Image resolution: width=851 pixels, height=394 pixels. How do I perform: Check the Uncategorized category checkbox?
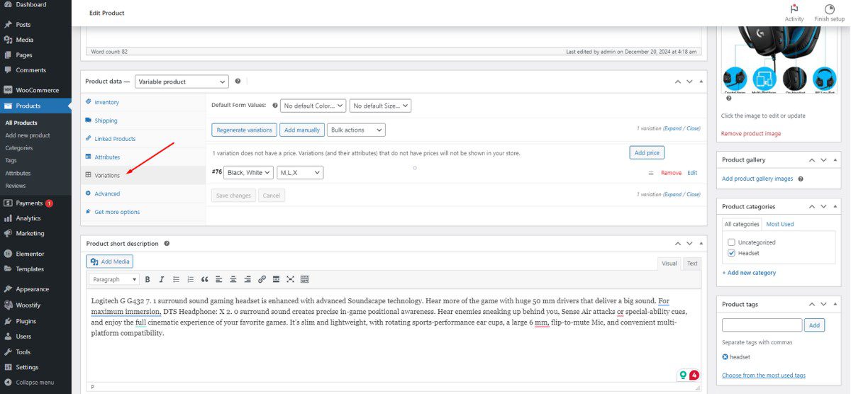pyautogui.click(x=731, y=242)
